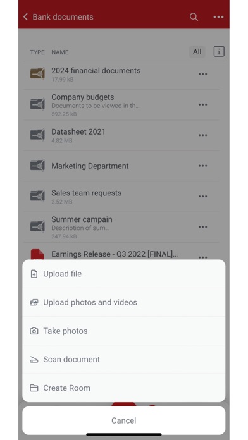Image resolution: width=248 pixels, height=440 pixels.
Task: Choose Upload file from the sheet
Action: (124, 274)
